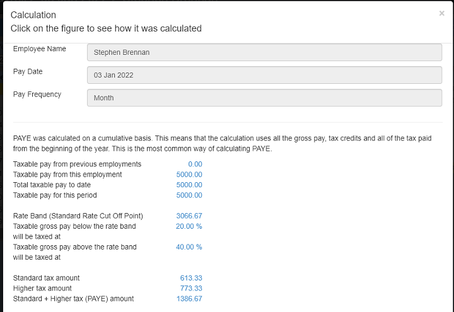
Task: Click the Employee Name field
Action: [x=264, y=52]
